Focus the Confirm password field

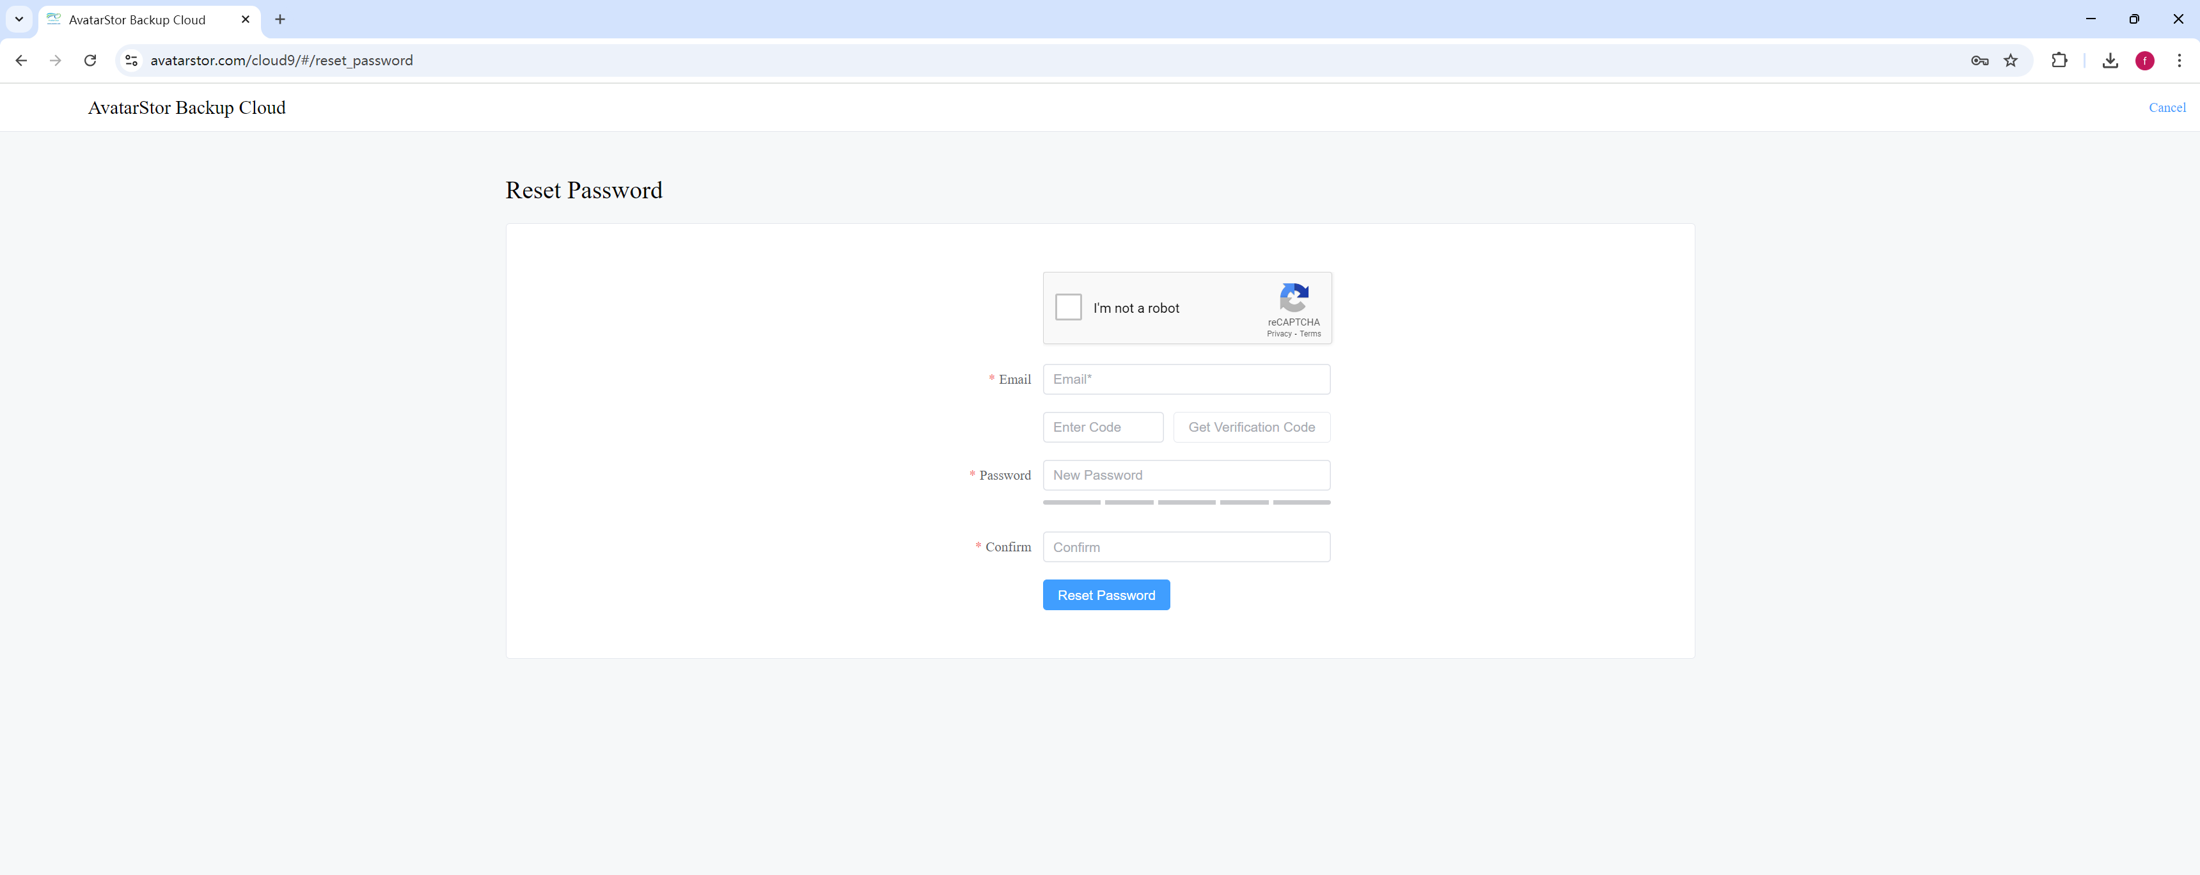(1186, 547)
